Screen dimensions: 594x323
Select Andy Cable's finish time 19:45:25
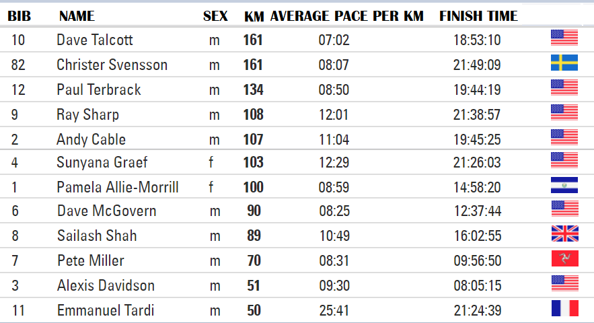477,139
